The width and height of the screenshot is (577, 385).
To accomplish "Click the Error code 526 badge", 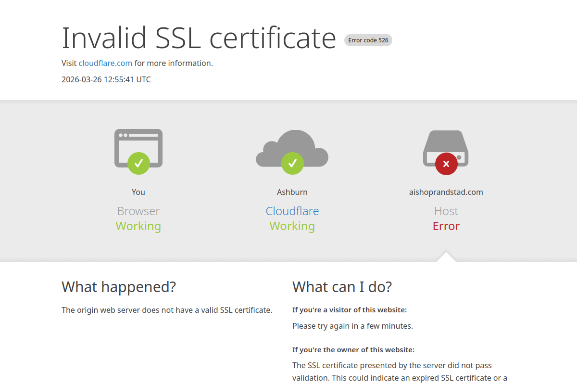I will (368, 40).
